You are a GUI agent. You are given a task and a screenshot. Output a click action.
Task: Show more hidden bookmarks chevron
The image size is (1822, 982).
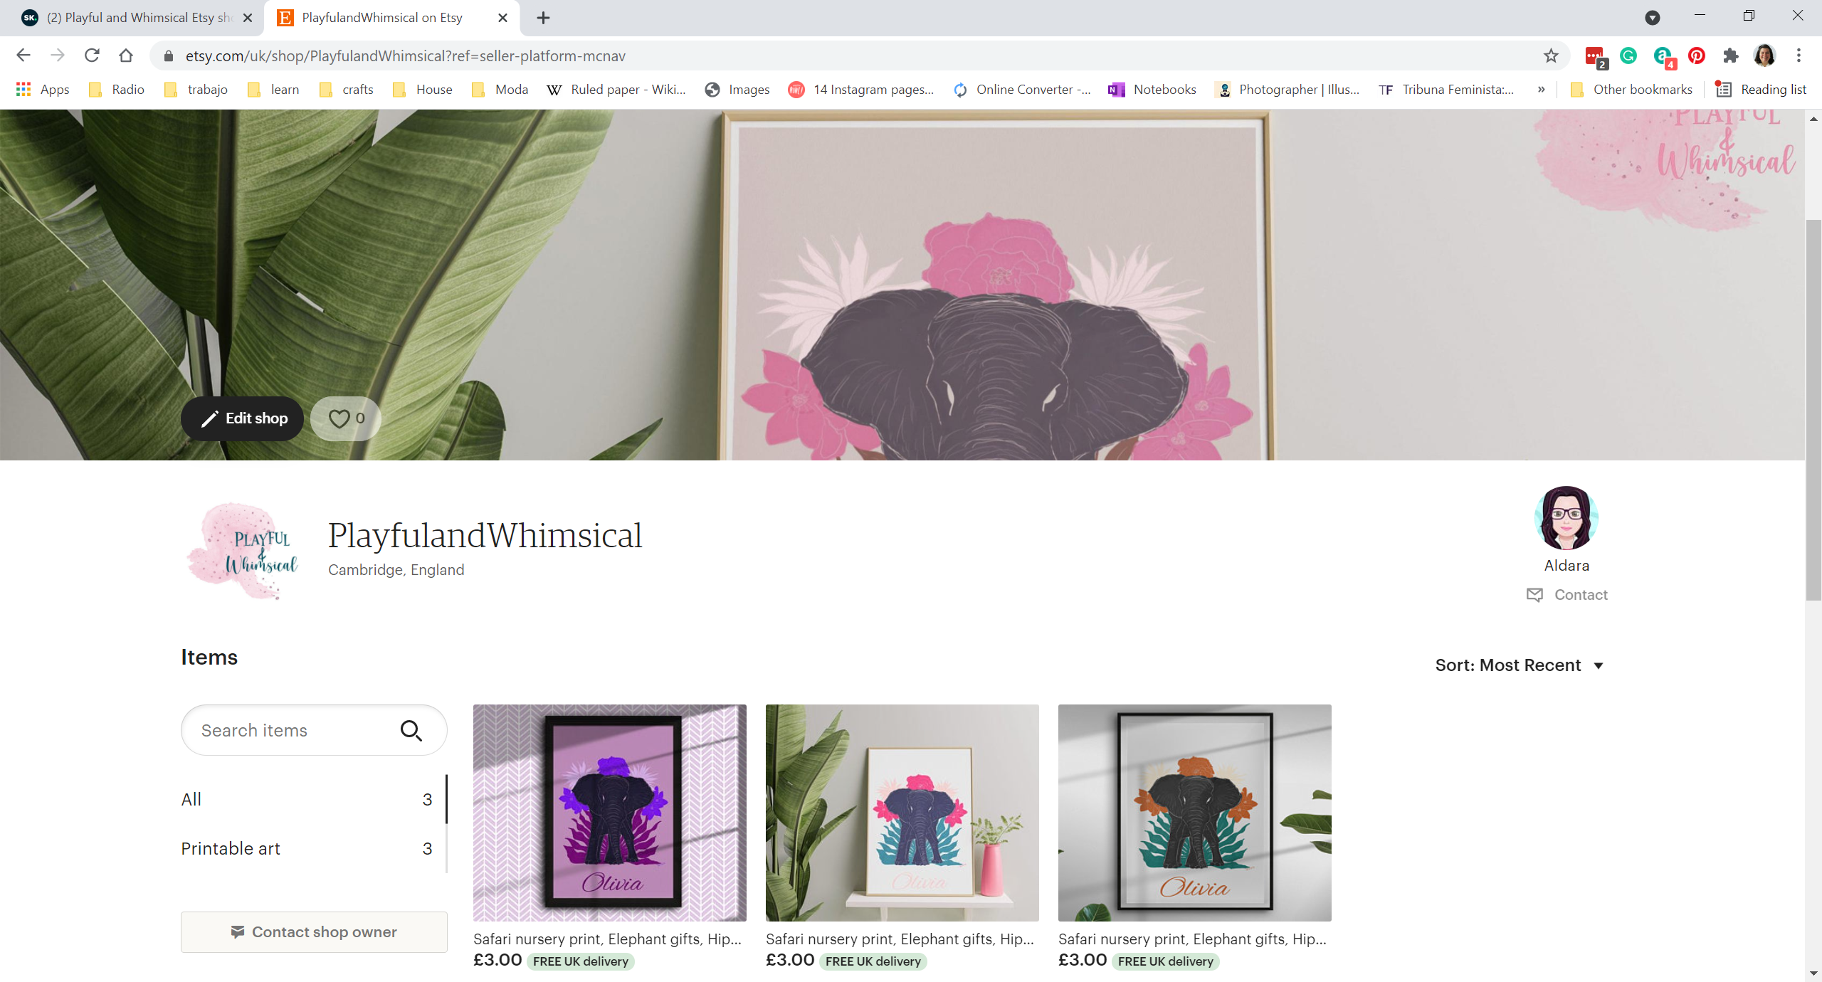tap(1541, 90)
